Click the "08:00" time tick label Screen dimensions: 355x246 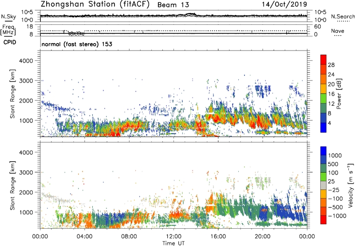(129, 237)
